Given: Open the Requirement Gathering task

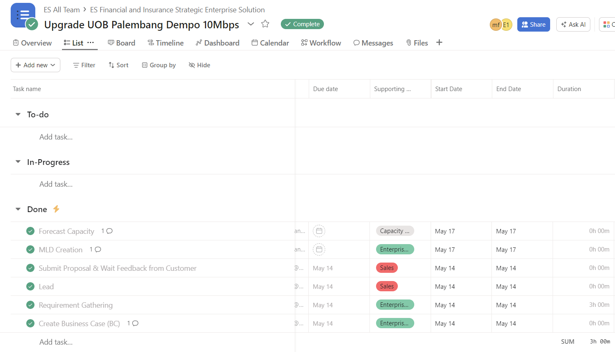Looking at the screenshot, I should tap(76, 305).
